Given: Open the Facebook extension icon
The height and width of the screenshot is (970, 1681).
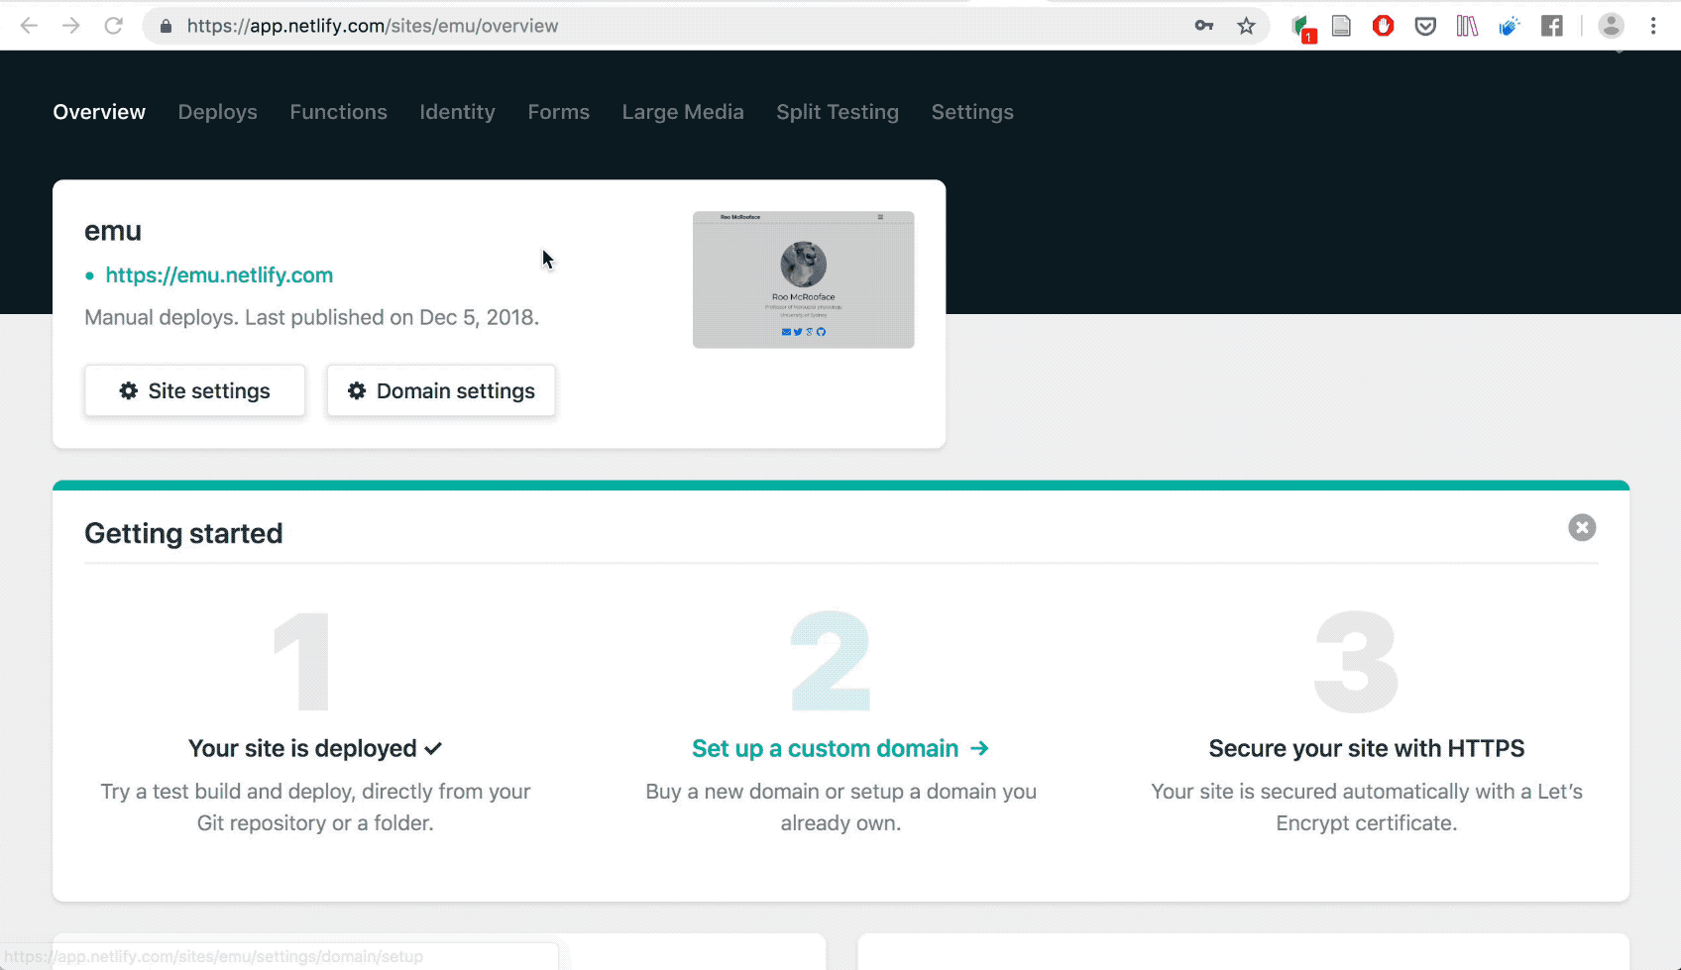Looking at the screenshot, I should [x=1552, y=26].
